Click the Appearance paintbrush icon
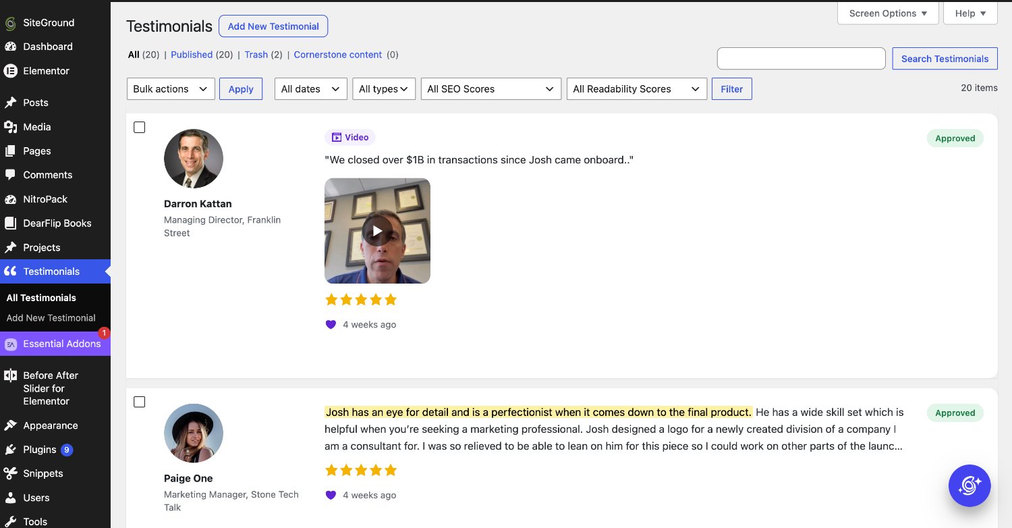Viewport: 1012px width, 528px height. click(x=10, y=426)
